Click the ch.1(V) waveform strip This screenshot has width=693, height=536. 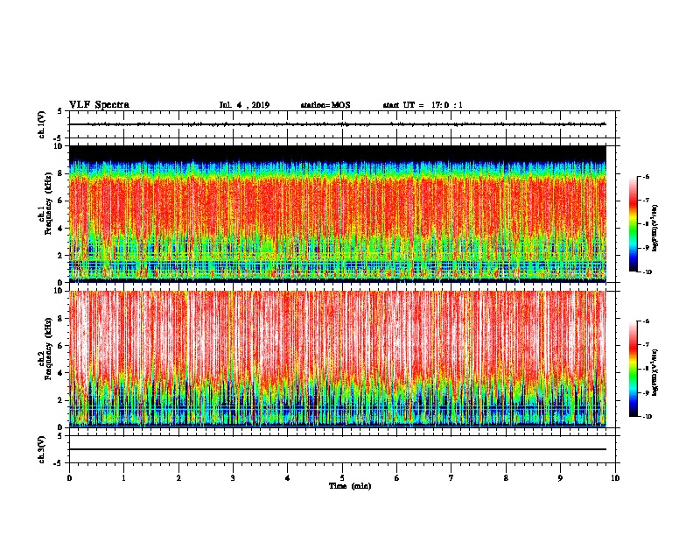[x=342, y=124]
